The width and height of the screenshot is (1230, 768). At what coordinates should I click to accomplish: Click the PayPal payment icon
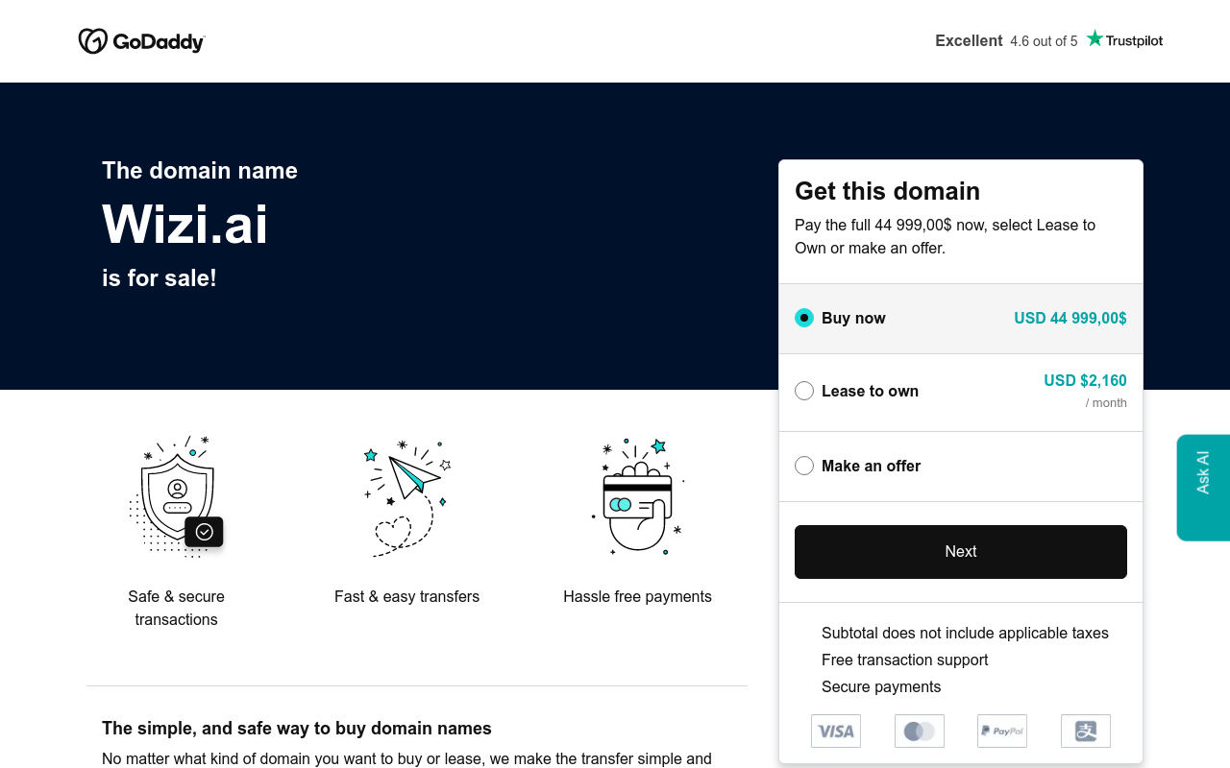click(x=1002, y=731)
